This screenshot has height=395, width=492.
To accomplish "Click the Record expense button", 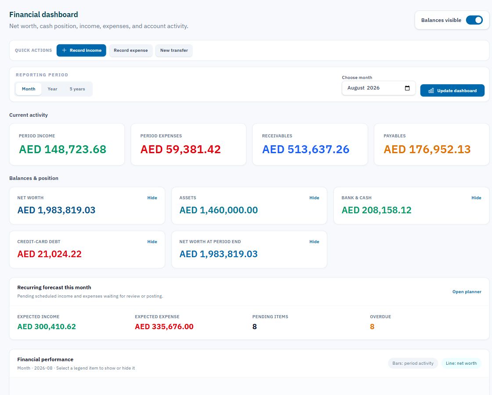I will click(x=130, y=50).
